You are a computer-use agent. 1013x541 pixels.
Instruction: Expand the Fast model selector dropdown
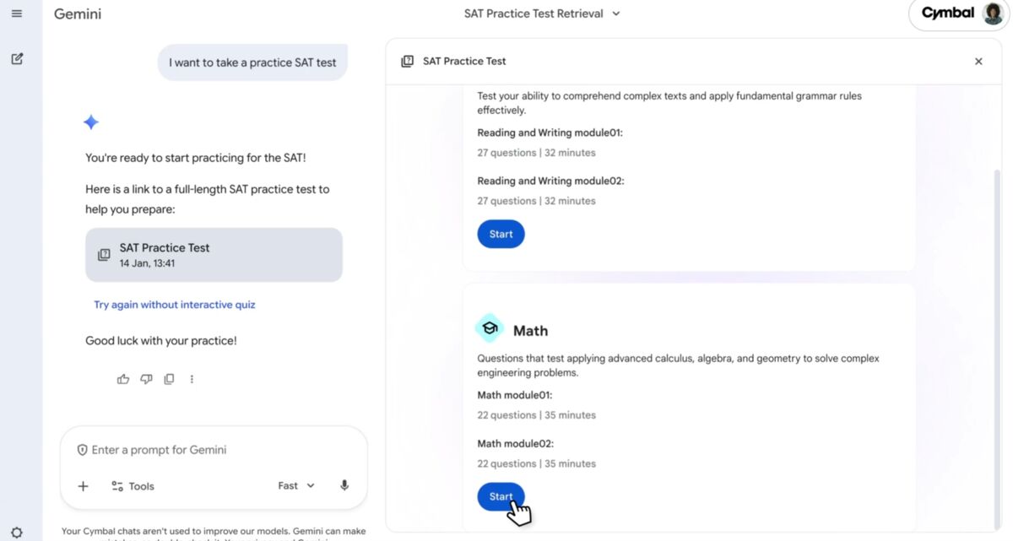296,485
